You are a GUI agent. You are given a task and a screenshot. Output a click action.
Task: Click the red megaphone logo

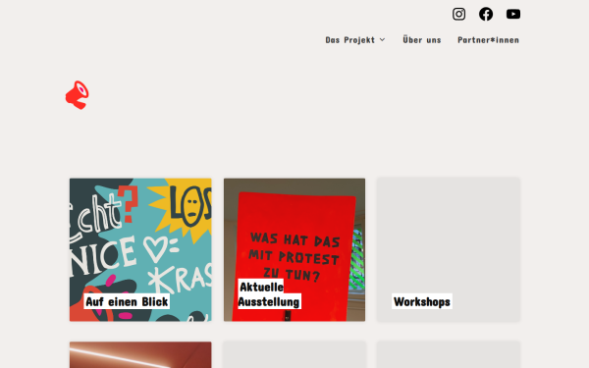click(x=78, y=95)
